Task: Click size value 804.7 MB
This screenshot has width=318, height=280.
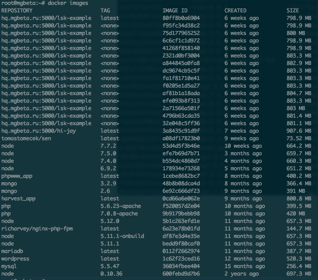Action: coord(299,93)
